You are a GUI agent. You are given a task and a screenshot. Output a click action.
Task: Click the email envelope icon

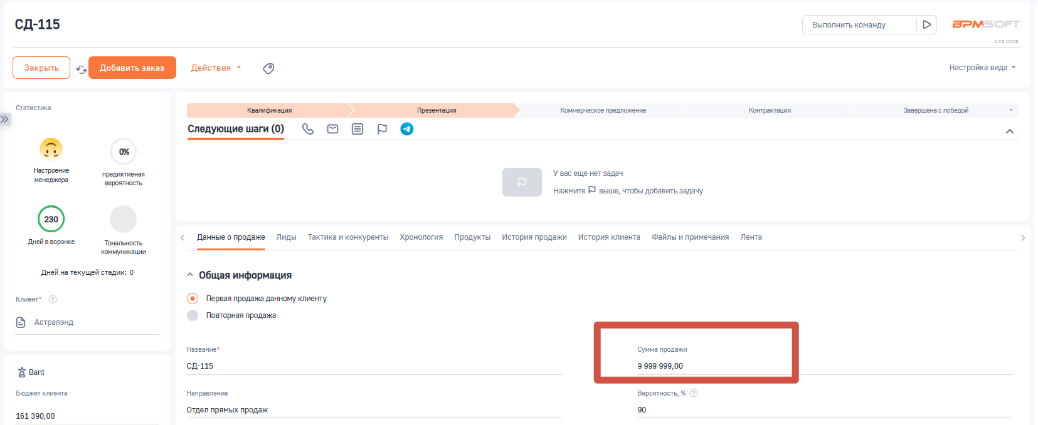pyautogui.click(x=333, y=129)
